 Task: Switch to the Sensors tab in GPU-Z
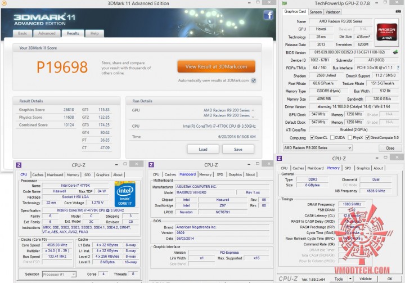316,12
